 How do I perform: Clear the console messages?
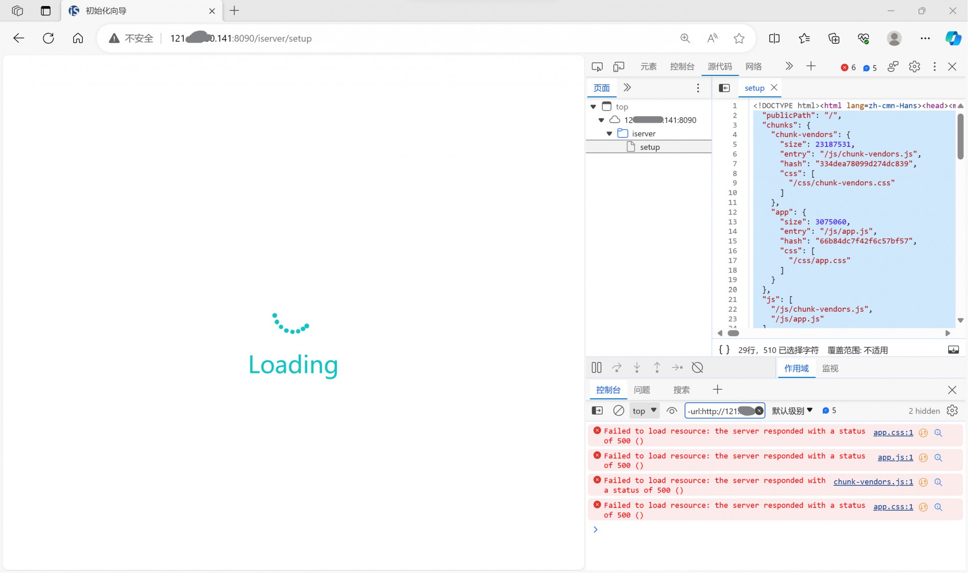619,411
